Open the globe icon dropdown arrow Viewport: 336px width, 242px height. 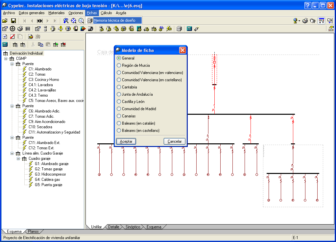click(300, 21)
